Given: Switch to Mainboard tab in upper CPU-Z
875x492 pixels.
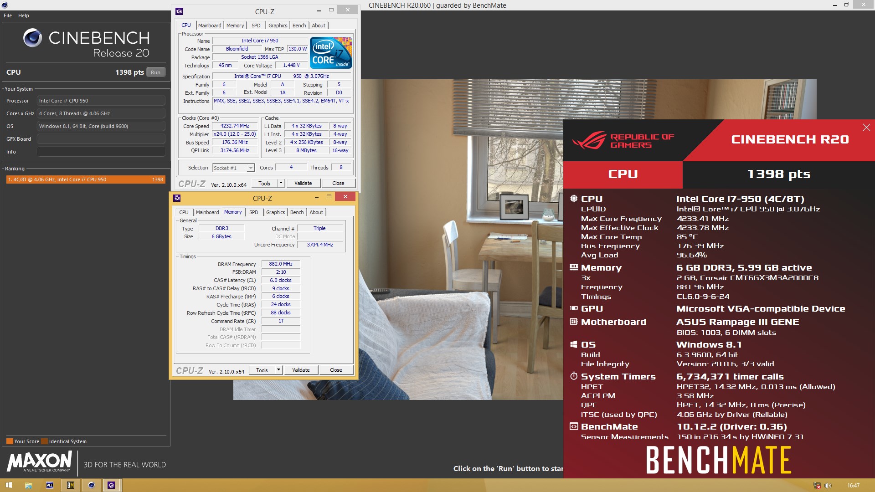Looking at the screenshot, I should [x=210, y=26].
